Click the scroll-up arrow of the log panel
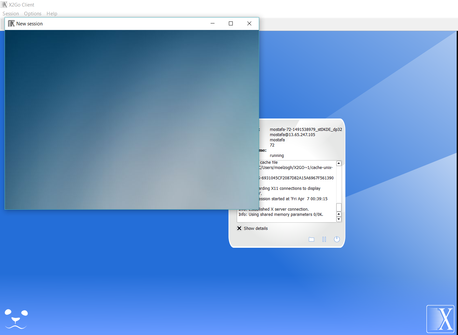Screen dimensions: 458x335 pos(339,163)
